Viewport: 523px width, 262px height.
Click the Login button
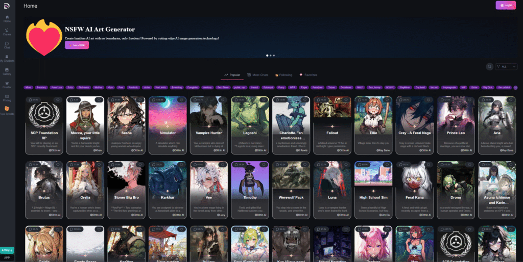click(x=506, y=5)
